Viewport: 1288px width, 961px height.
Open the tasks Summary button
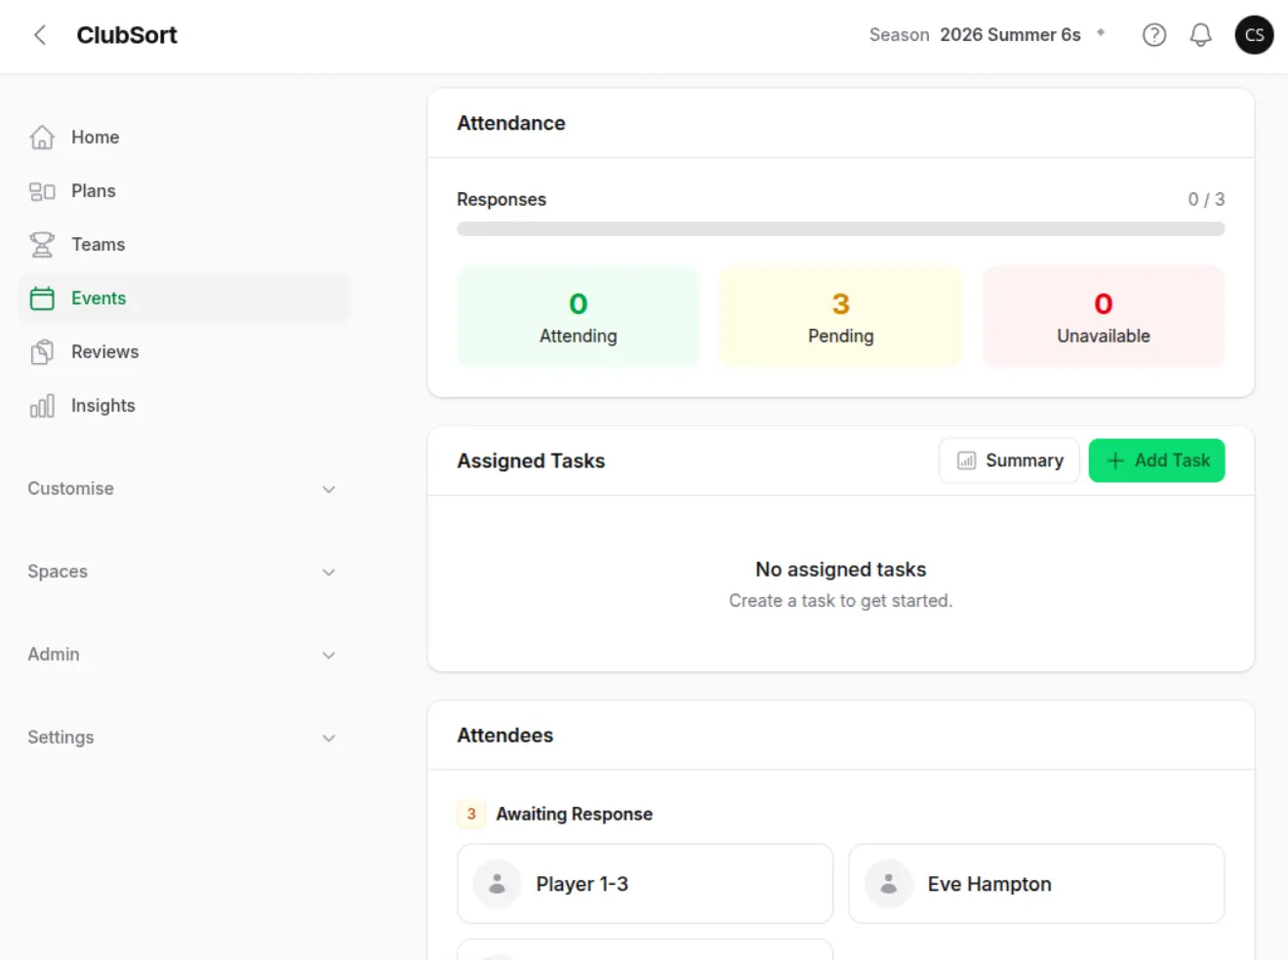point(1009,460)
